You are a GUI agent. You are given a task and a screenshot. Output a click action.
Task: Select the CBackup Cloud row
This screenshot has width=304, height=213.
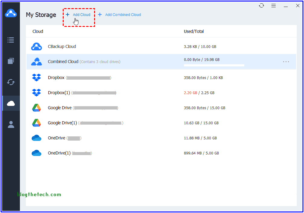(62, 47)
